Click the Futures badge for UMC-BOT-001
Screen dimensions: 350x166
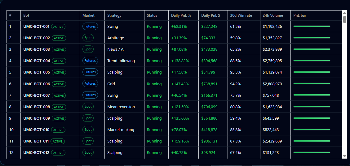[x=90, y=27]
